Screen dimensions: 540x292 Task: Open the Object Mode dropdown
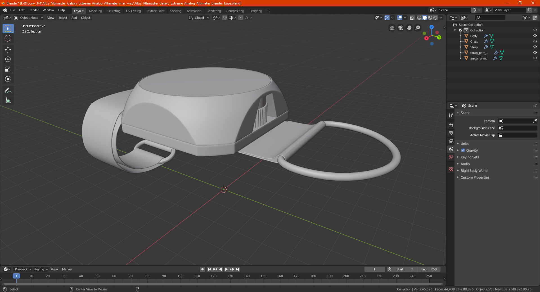click(29, 18)
